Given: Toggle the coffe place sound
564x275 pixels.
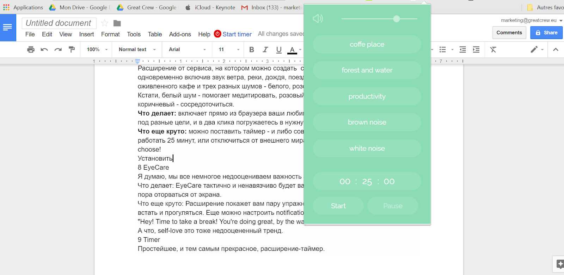Looking at the screenshot, I should point(367,44).
